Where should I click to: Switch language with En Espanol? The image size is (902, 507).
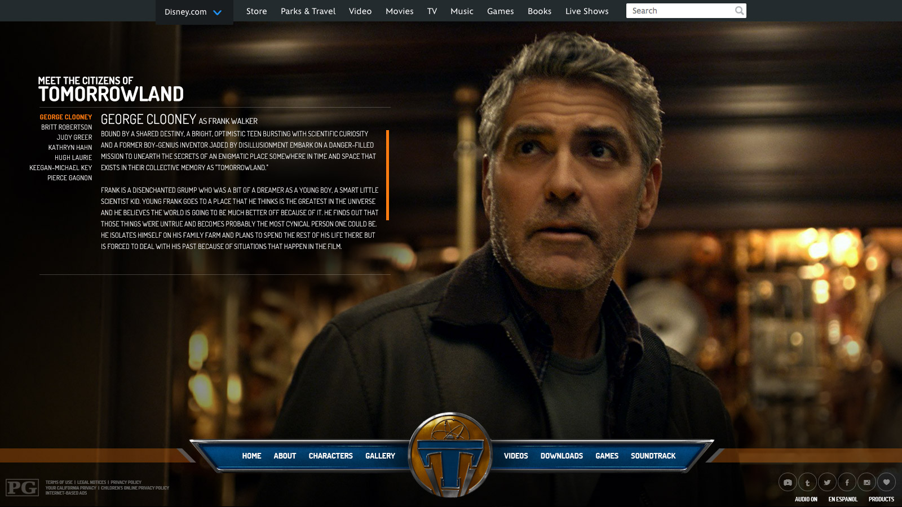pyautogui.click(x=842, y=499)
